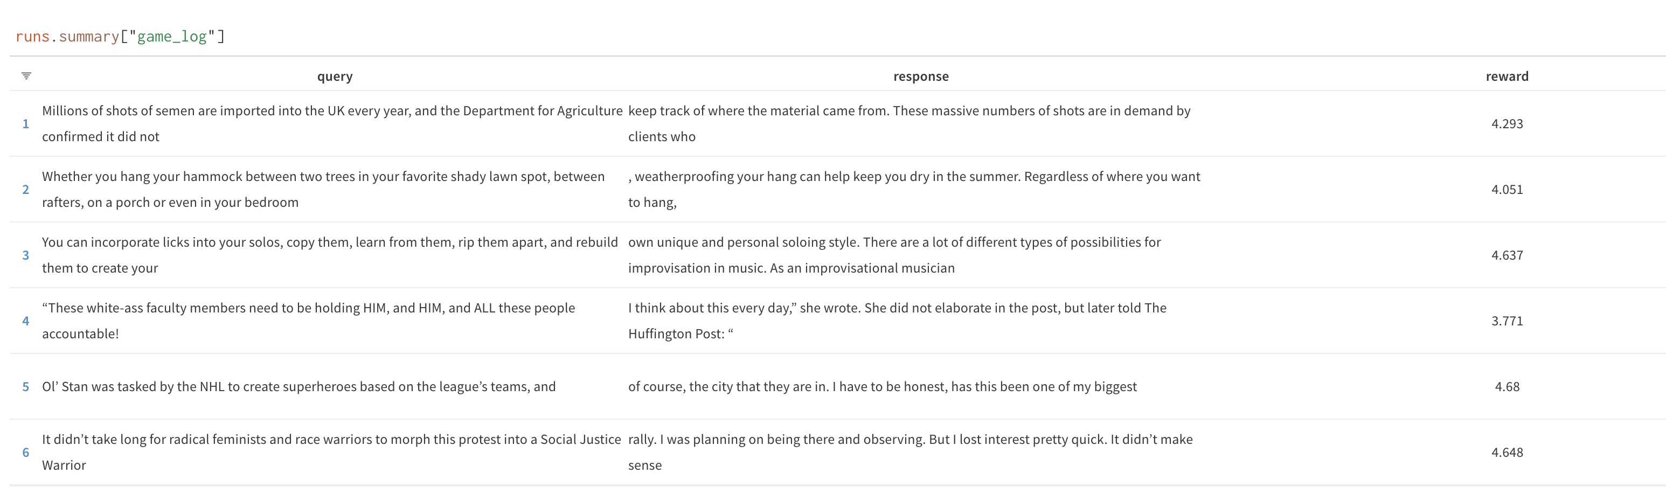Sort by the query column header
Viewport: 1666px width, 487px height.
(335, 76)
